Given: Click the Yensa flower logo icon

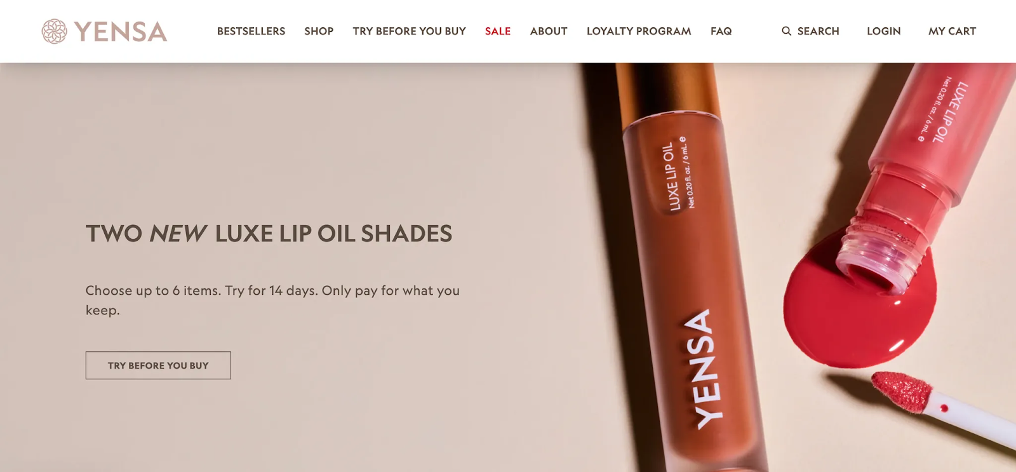Looking at the screenshot, I should tap(54, 31).
